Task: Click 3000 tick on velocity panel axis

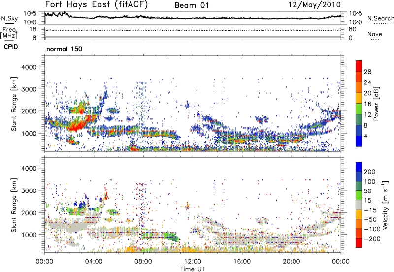Action: click(x=29, y=190)
